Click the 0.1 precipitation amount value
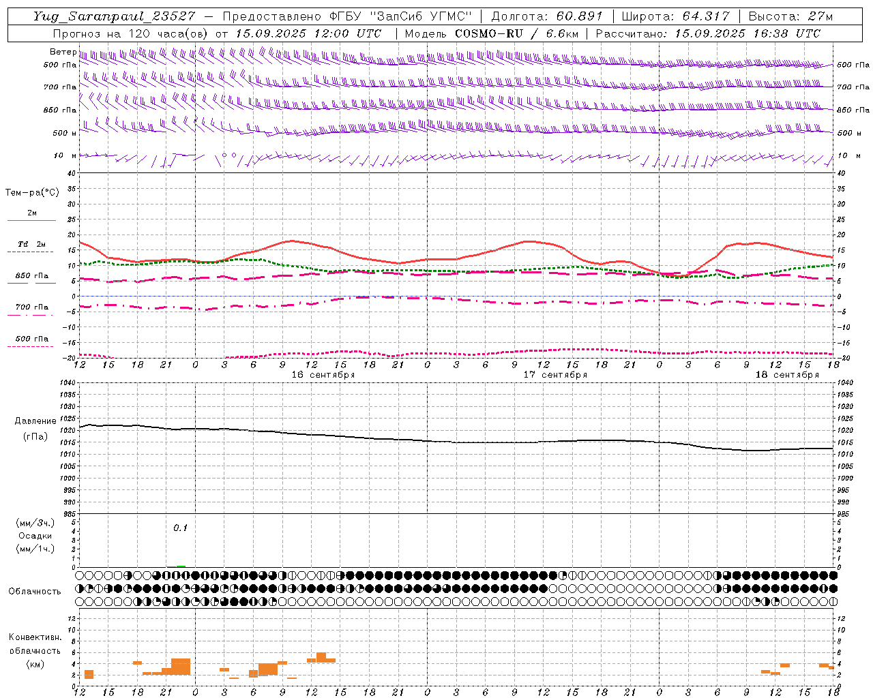The width and height of the screenshot is (873, 698). pyautogui.click(x=180, y=528)
